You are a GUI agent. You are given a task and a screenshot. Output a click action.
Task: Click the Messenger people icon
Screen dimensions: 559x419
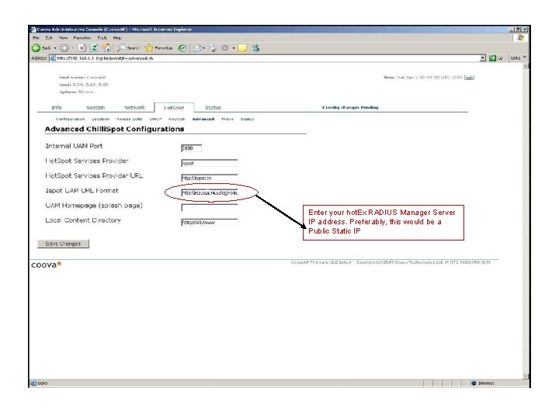tap(255, 48)
